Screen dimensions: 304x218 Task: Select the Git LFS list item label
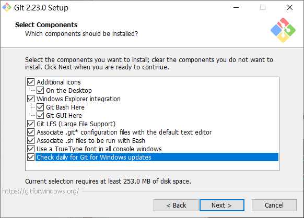76,124
